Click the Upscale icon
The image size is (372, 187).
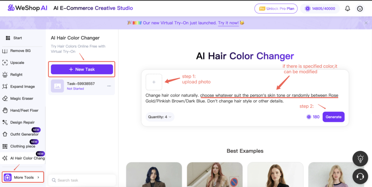click(x=5, y=62)
